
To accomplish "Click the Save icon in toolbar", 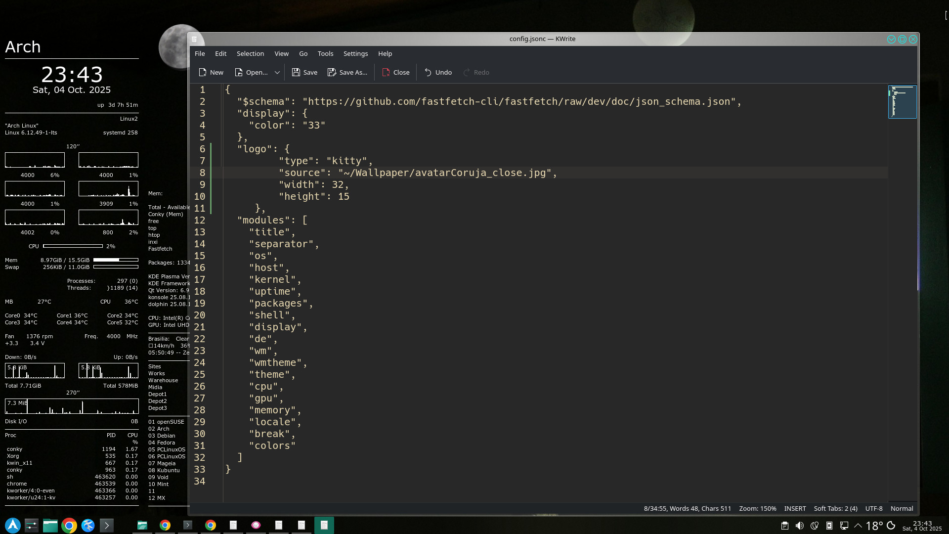I will tap(296, 72).
